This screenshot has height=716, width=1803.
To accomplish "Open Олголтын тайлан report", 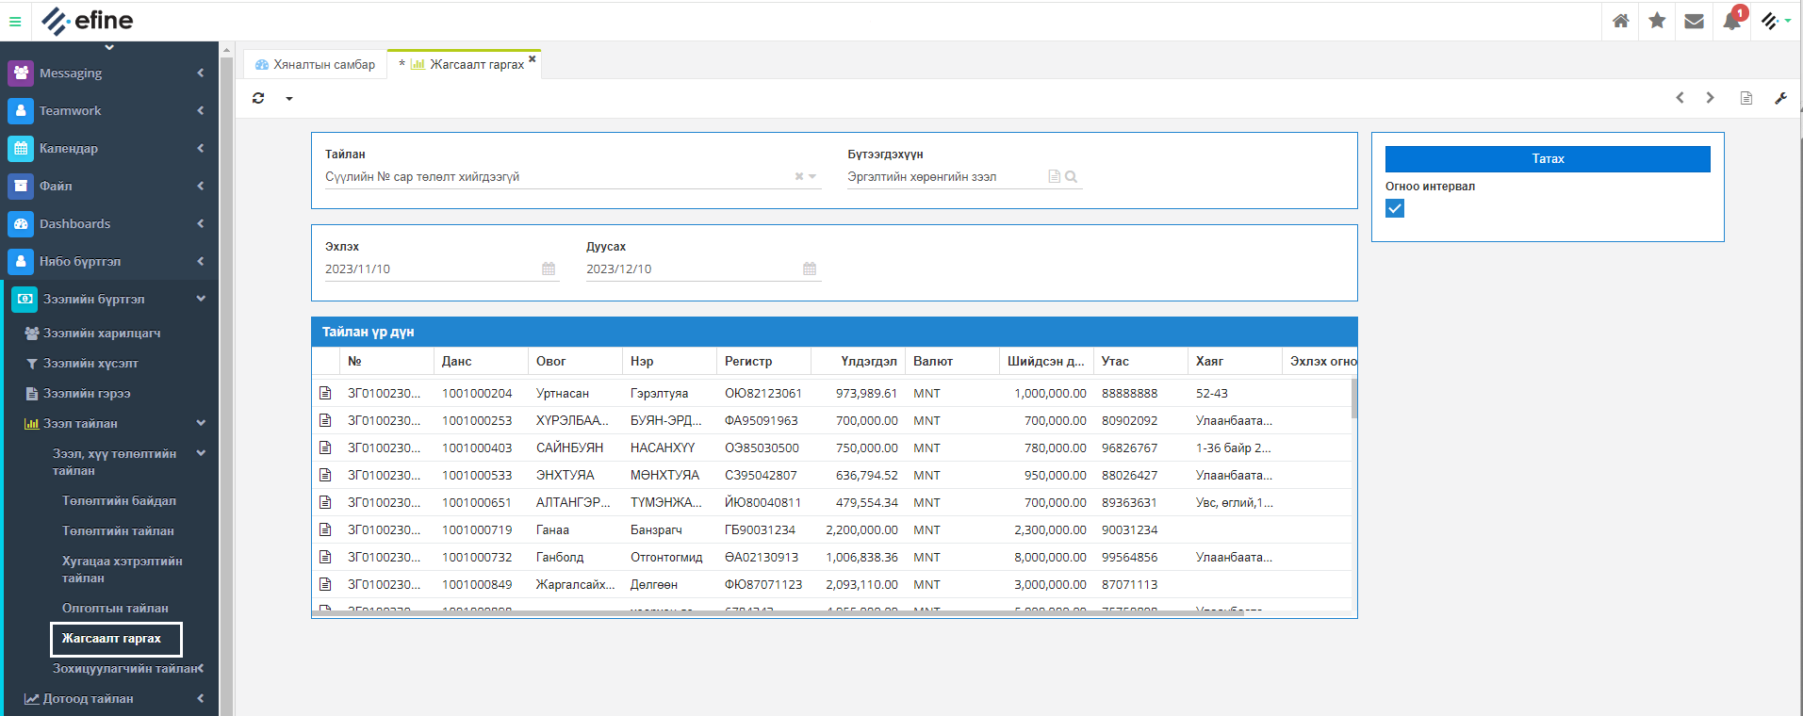I will click(x=115, y=608).
